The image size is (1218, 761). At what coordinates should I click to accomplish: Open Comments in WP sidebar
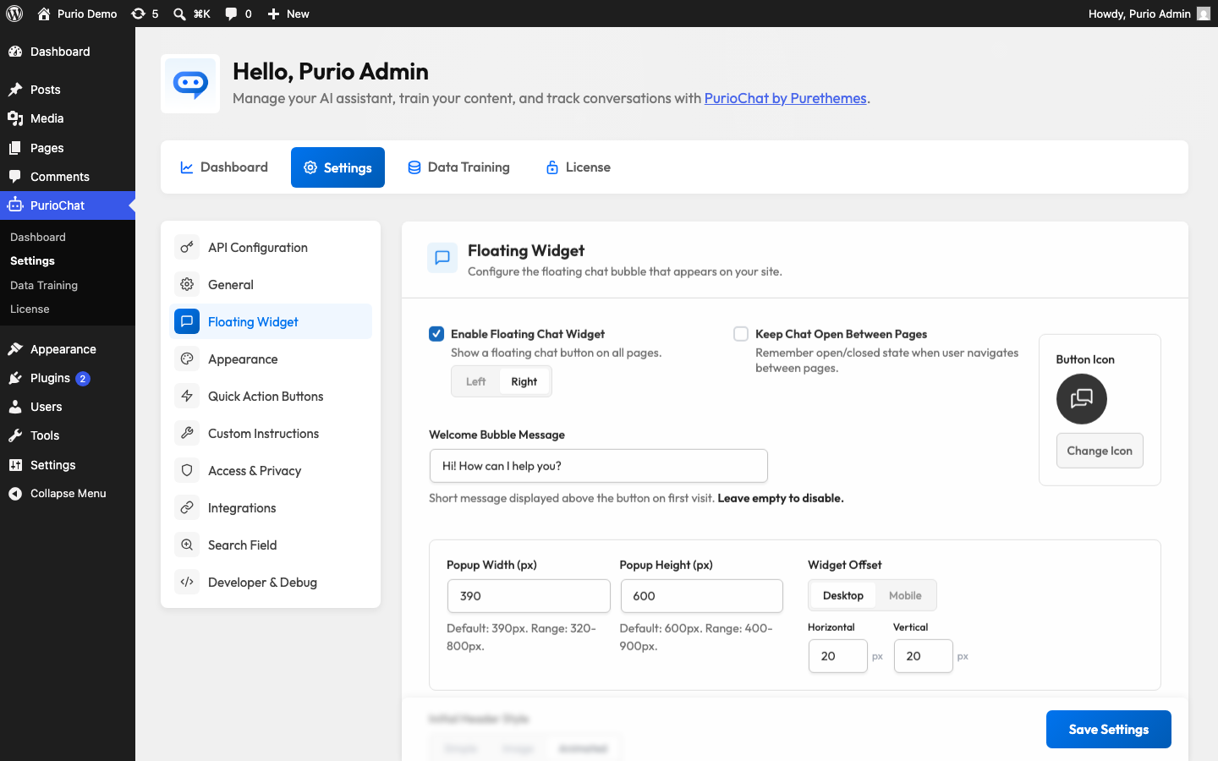click(x=68, y=177)
